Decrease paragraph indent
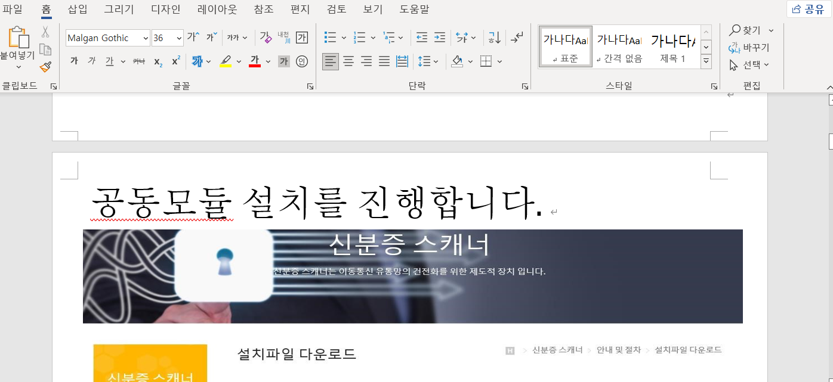Image resolution: width=833 pixels, height=382 pixels. click(422, 38)
